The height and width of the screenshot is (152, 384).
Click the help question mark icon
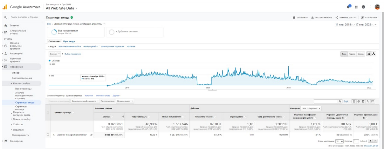(x=363, y=7)
